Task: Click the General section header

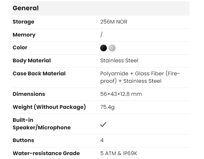Action: 26,8
